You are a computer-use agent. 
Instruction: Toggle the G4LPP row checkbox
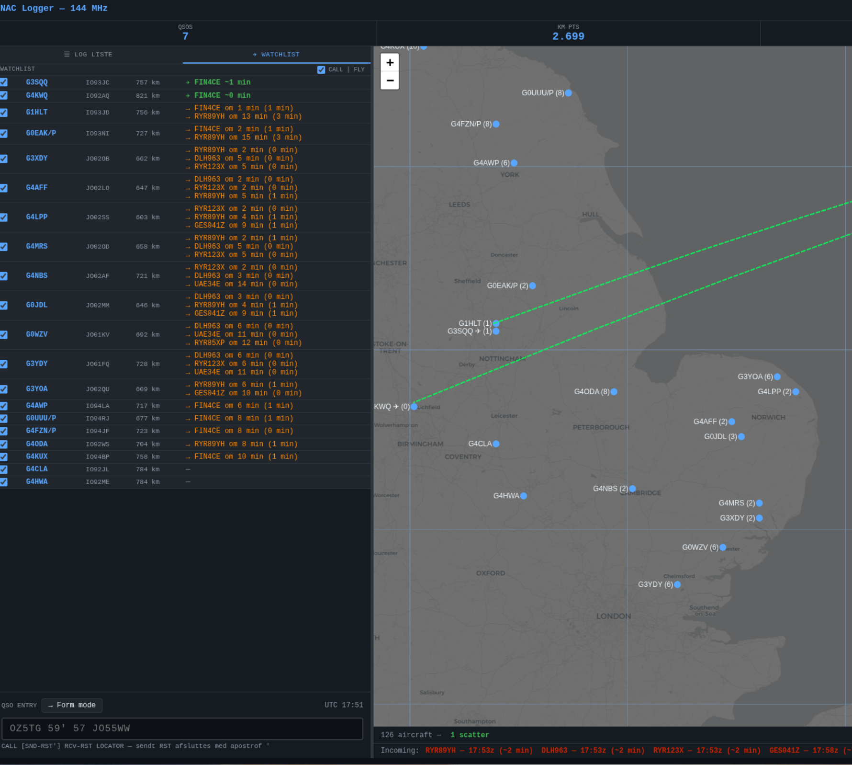point(4,217)
